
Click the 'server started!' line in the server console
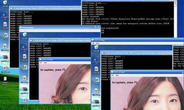click(x=90, y=16)
